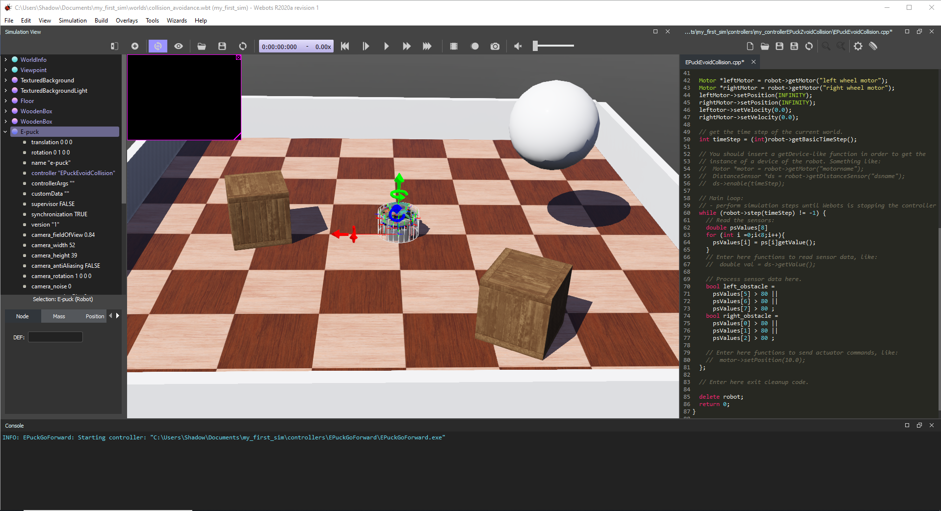Expand the Floor tree node
This screenshot has width=941, height=511.
pos(6,101)
